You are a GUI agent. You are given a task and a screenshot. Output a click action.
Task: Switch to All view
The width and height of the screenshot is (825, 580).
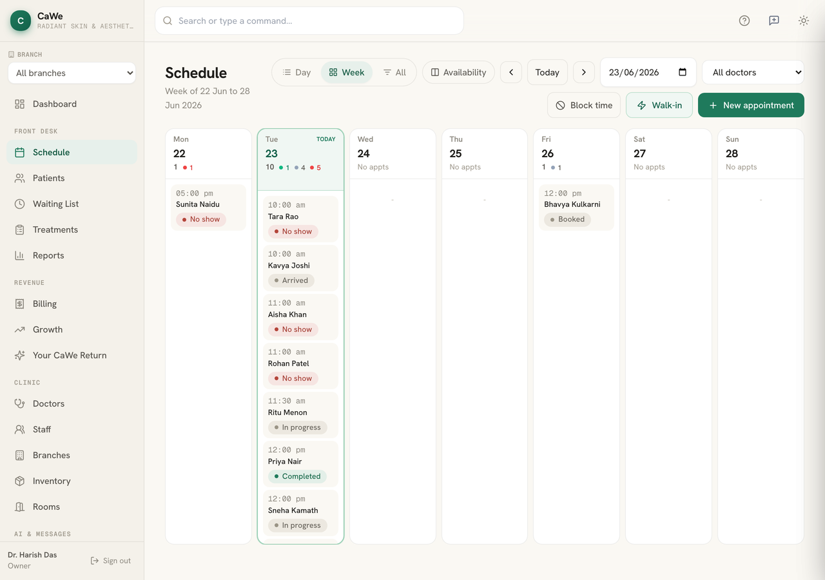(394, 72)
